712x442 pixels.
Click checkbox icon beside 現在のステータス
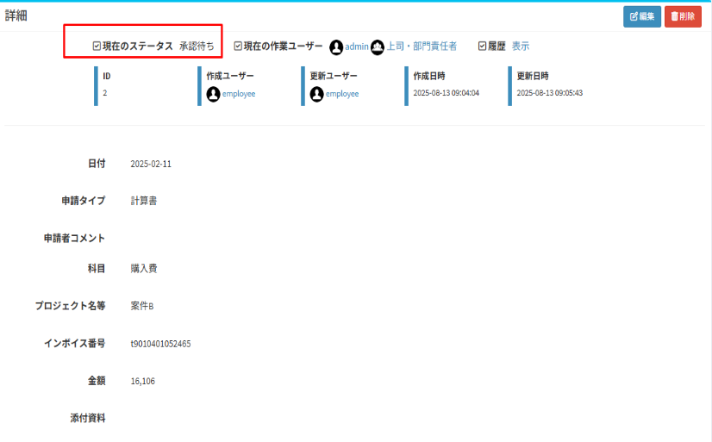click(97, 46)
